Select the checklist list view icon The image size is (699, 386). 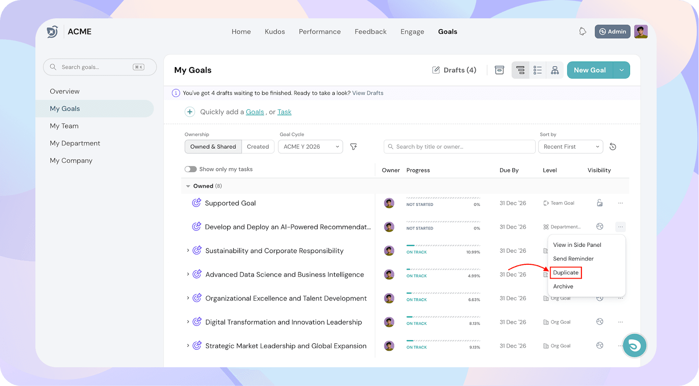537,70
